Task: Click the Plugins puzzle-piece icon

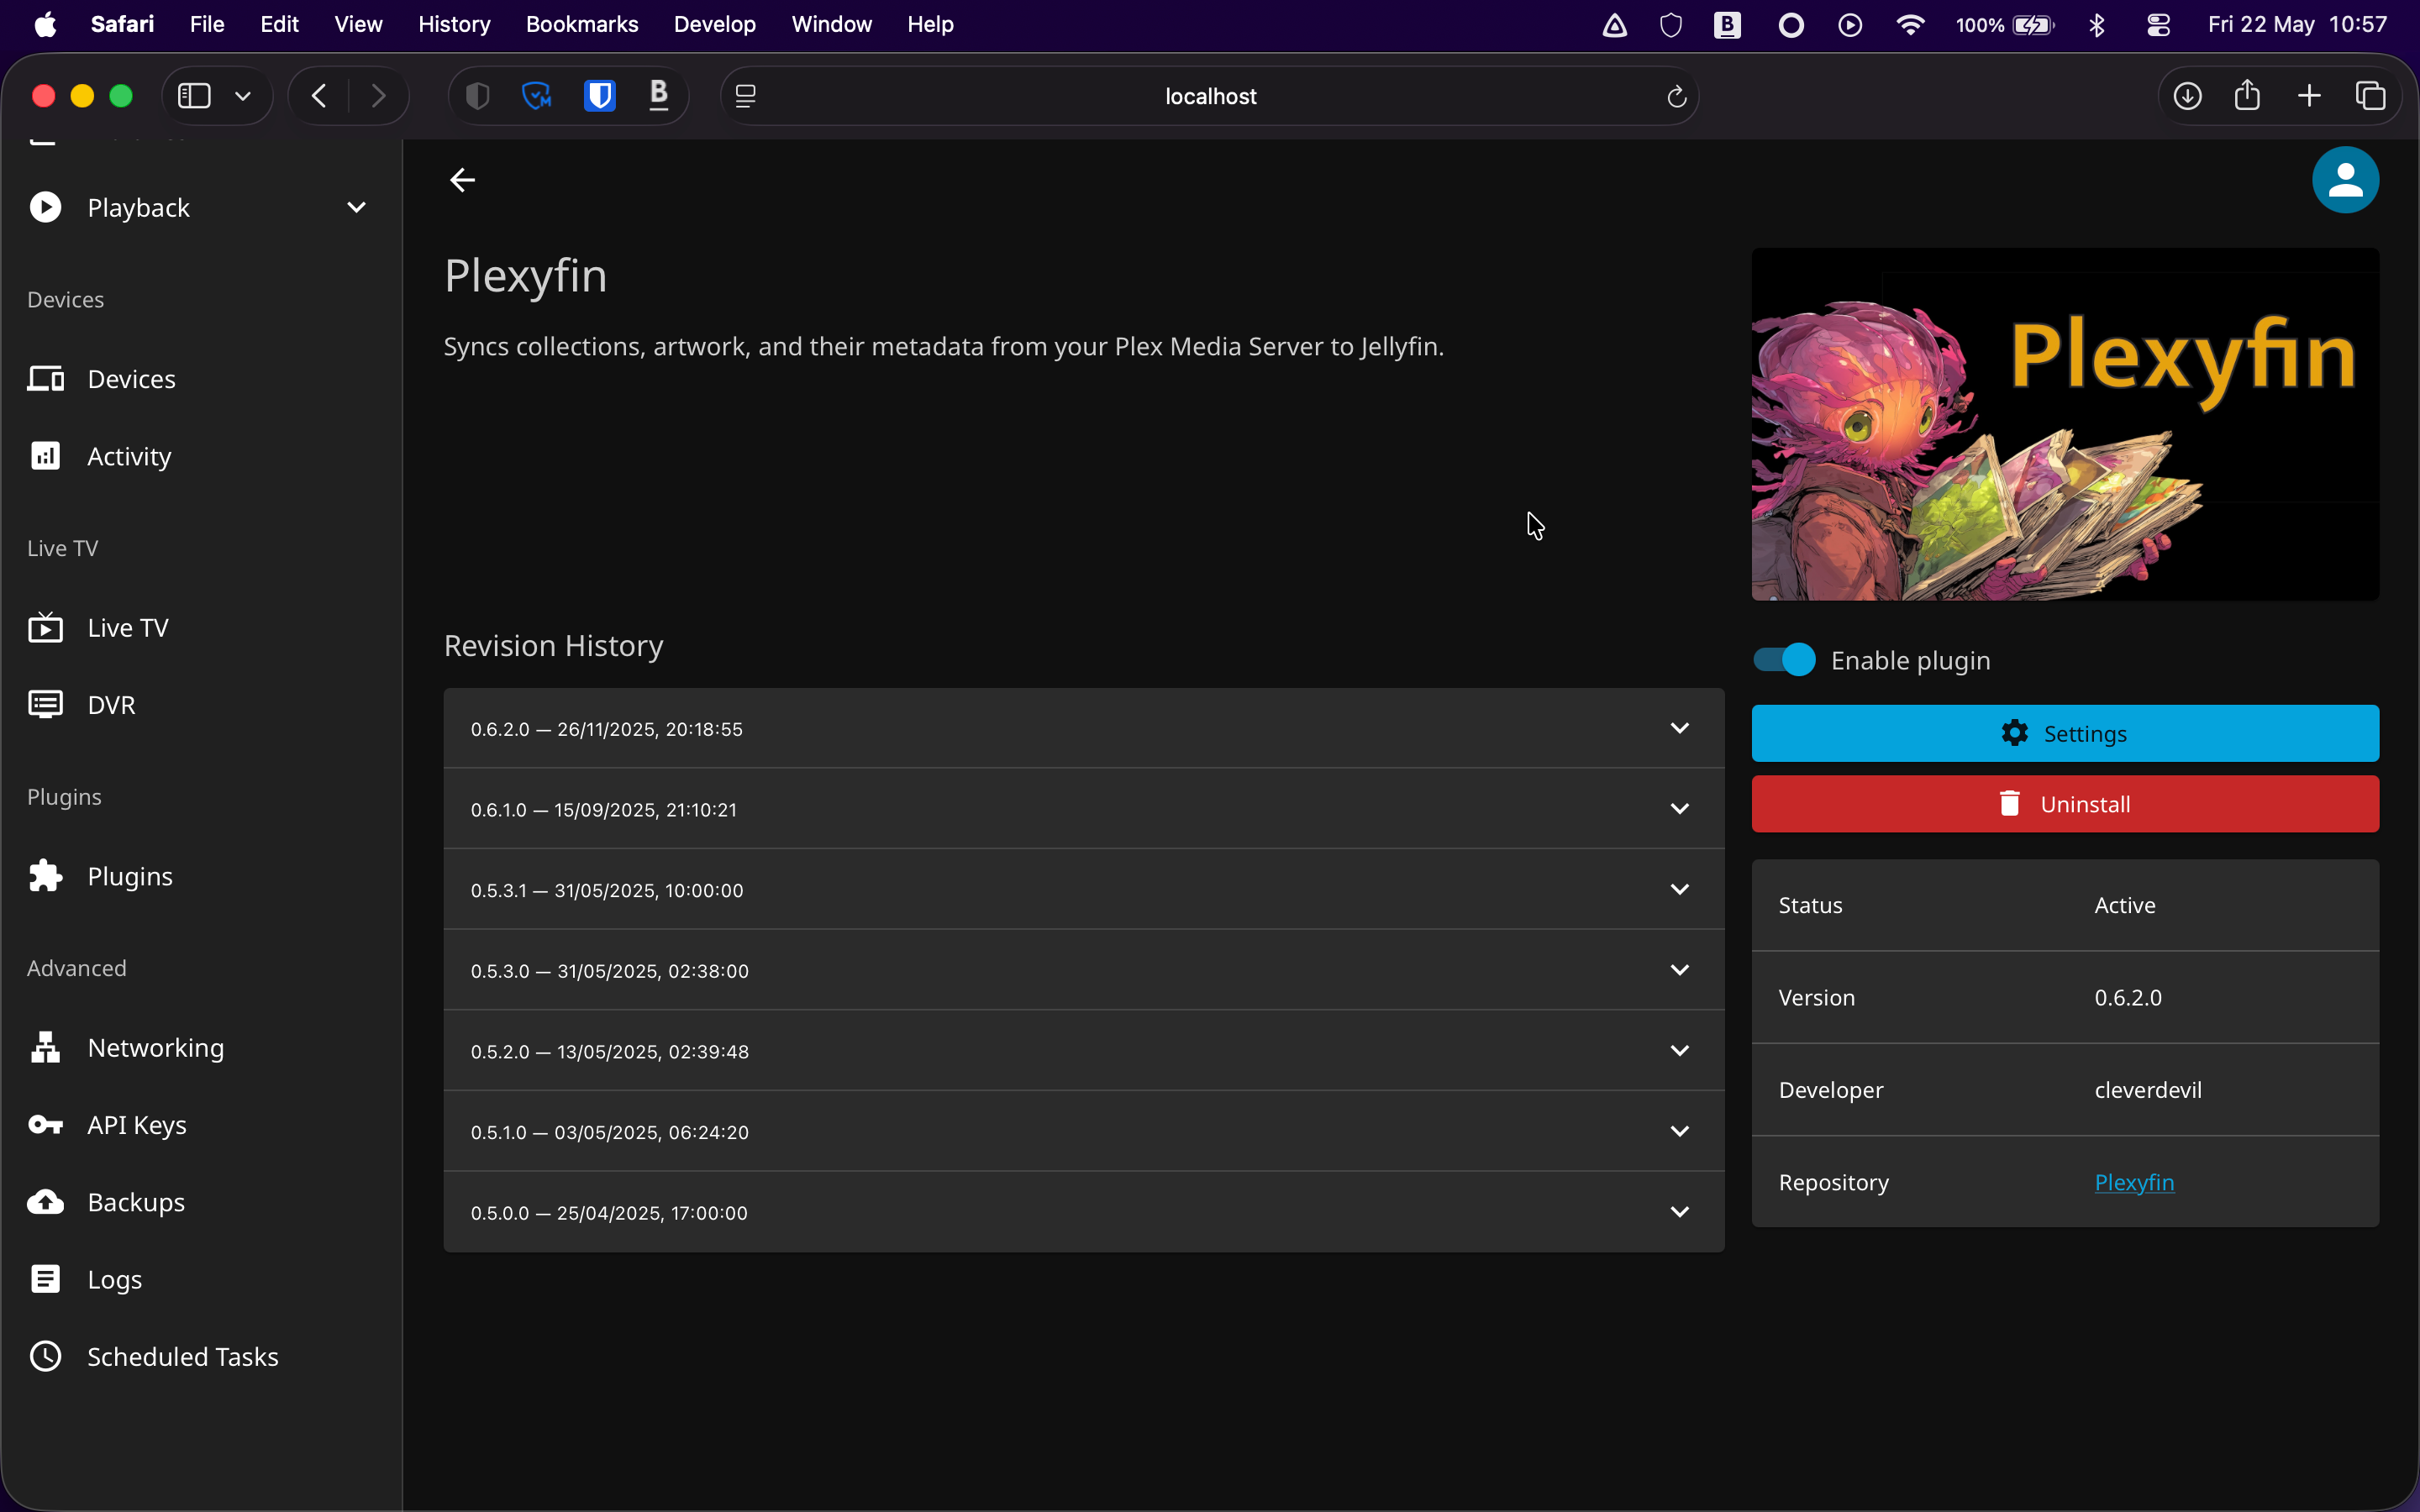Action: [45, 876]
